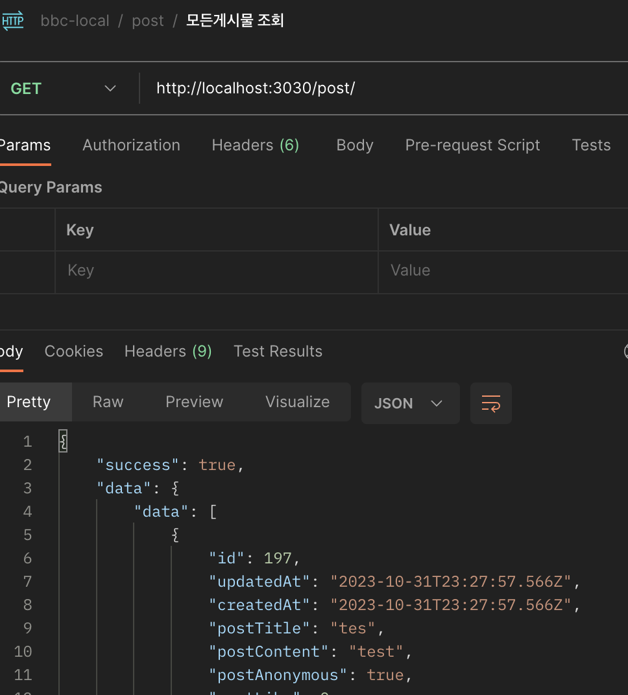Open the response Headers (9) tab
The image size is (628, 695).
pos(168,351)
